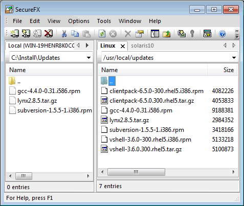Click the Cut scissors icon
Image resolution: width=244 pixels, height=206 pixels.
tap(64, 34)
